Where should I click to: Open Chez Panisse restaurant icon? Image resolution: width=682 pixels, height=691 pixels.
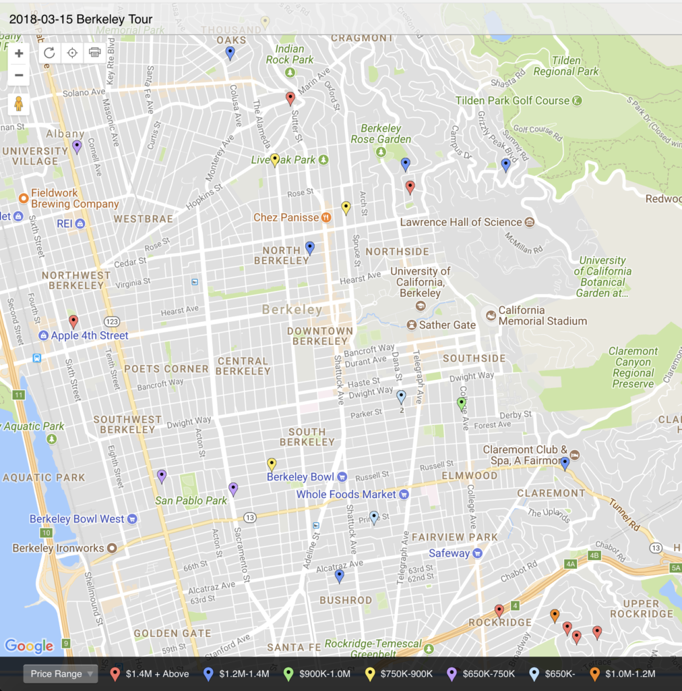[x=326, y=217]
